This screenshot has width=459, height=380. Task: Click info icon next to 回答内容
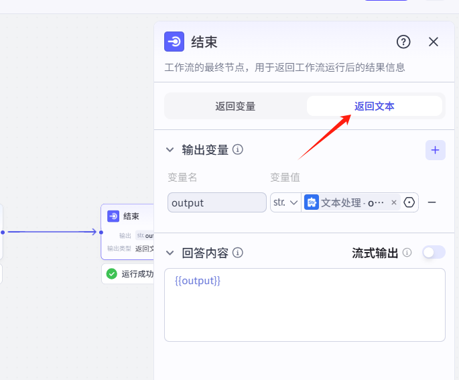(x=238, y=253)
